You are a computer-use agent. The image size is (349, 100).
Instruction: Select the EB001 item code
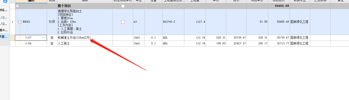point(26,22)
